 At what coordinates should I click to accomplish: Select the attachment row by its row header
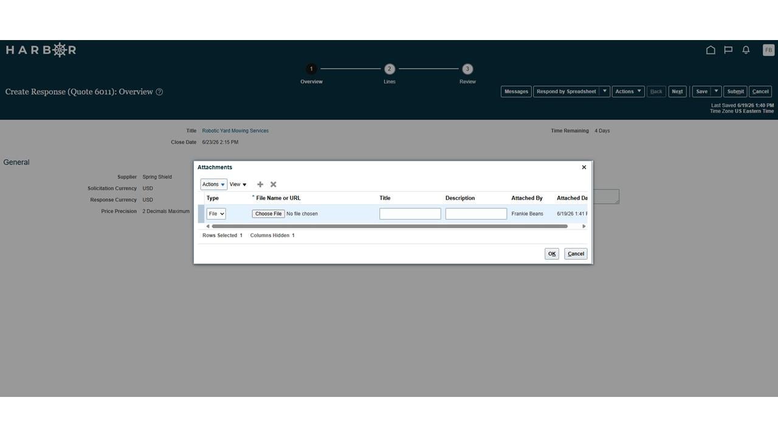[201, 214]
